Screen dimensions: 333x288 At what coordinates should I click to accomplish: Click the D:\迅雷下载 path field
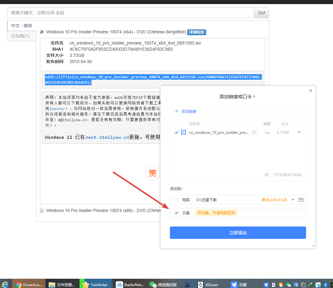206,200
